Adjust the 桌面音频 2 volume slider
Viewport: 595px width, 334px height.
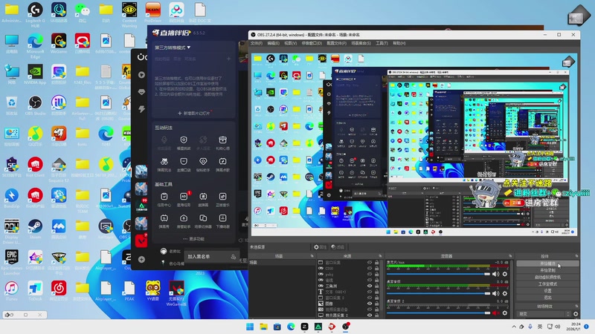pyautogui.click(x=438, y=312)
